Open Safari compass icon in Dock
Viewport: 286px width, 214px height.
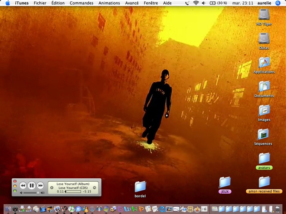tap(92, 209)
